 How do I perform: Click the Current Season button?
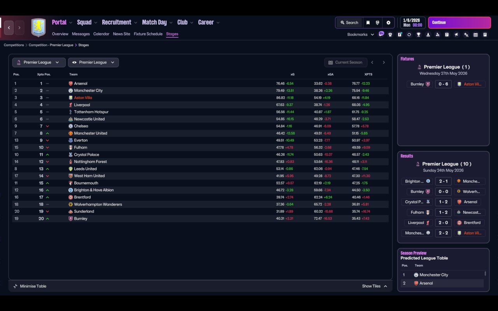tap(345, 62)
